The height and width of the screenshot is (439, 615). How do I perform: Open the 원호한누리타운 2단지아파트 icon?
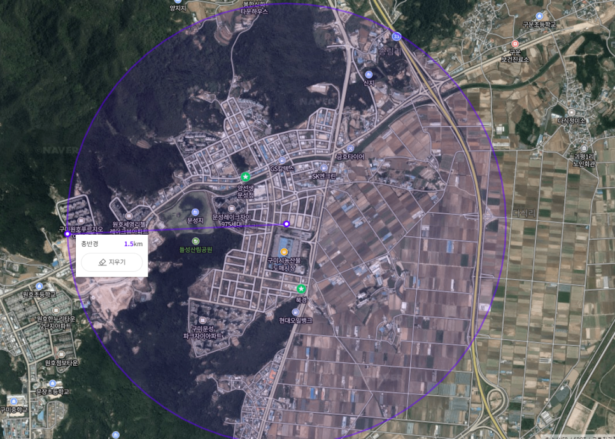(x=55, y=311)
